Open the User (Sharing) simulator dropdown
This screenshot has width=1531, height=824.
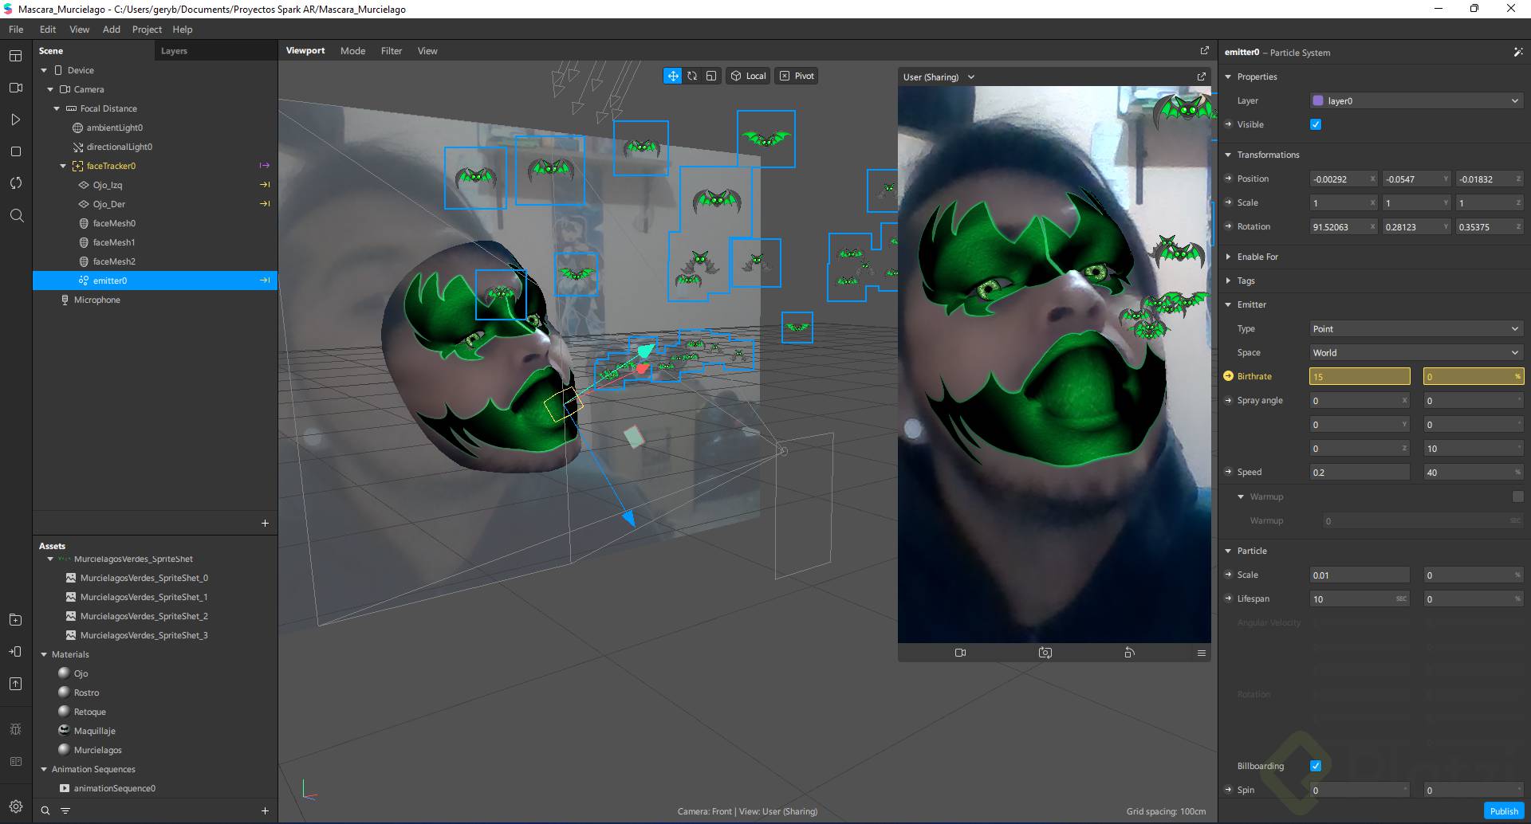[939, 77]
